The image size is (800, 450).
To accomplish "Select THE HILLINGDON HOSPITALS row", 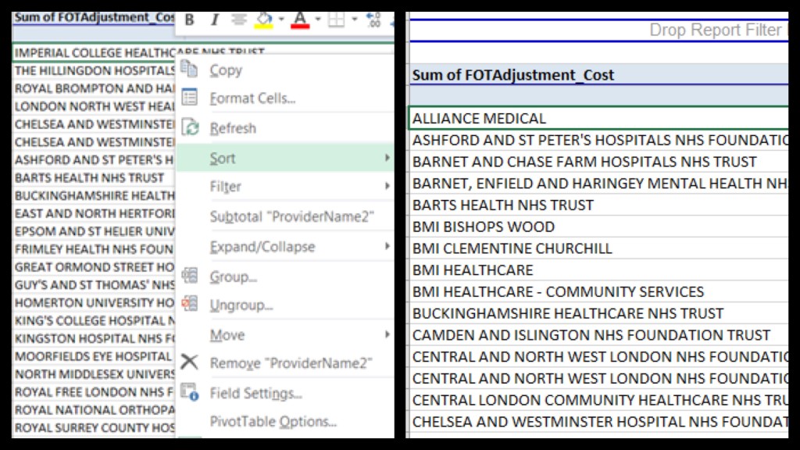I will click(95, 70).
